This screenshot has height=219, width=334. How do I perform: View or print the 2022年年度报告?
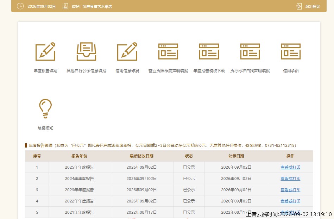[290, 201]
